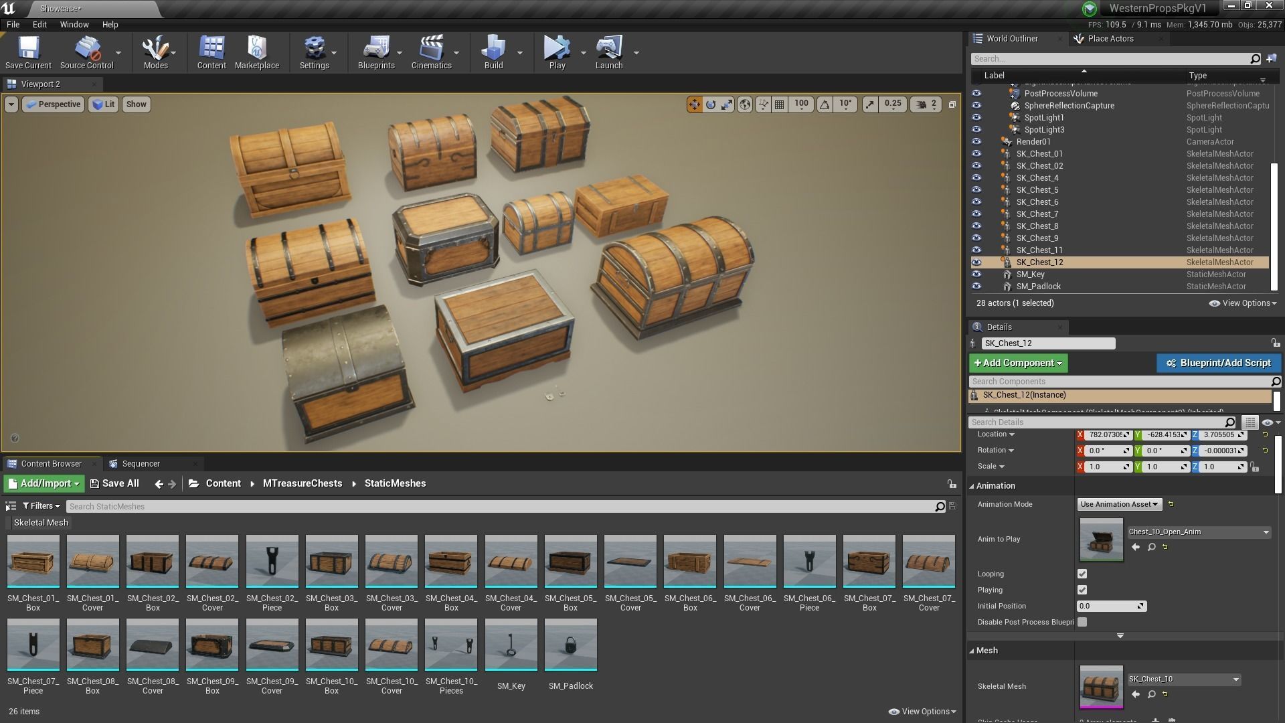Click the Search StaticMeshes field
Viewport: 1285px width, 723px height.
tap(505, 507)
